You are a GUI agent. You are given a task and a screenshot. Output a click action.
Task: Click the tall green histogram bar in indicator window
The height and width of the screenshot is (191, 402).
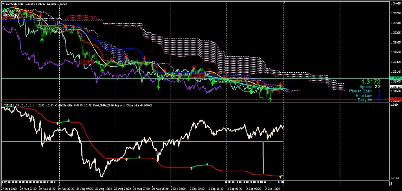[263, 157]
